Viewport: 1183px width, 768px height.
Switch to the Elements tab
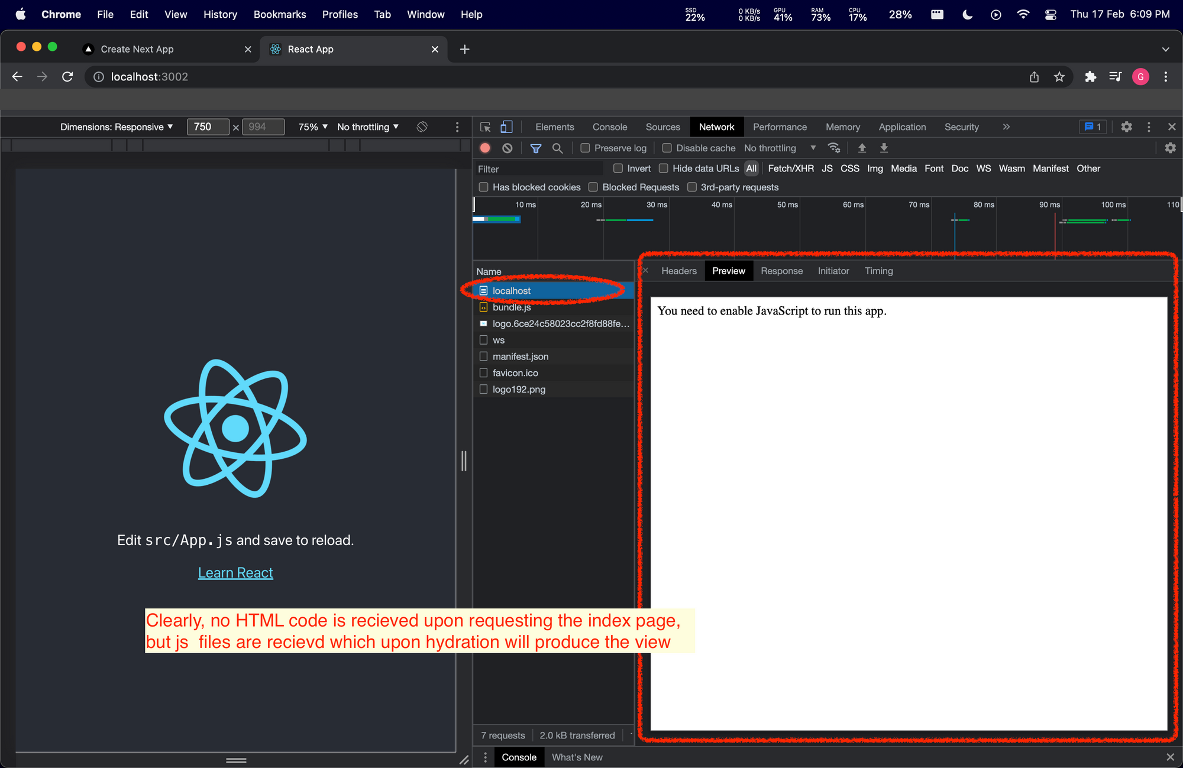[x=555, y=127]
